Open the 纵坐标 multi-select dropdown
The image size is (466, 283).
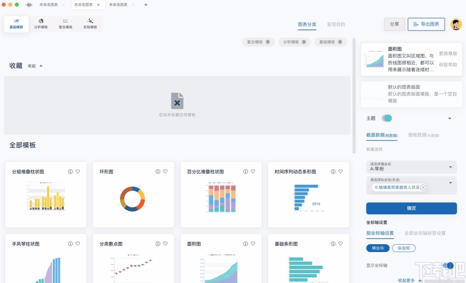pos(450,183)
